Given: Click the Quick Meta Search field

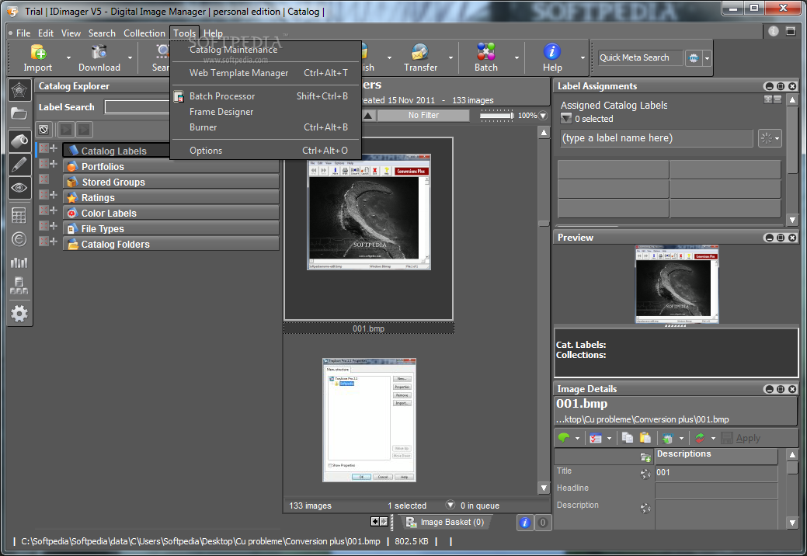Looking at the screenshot, I should coord(640,57).
